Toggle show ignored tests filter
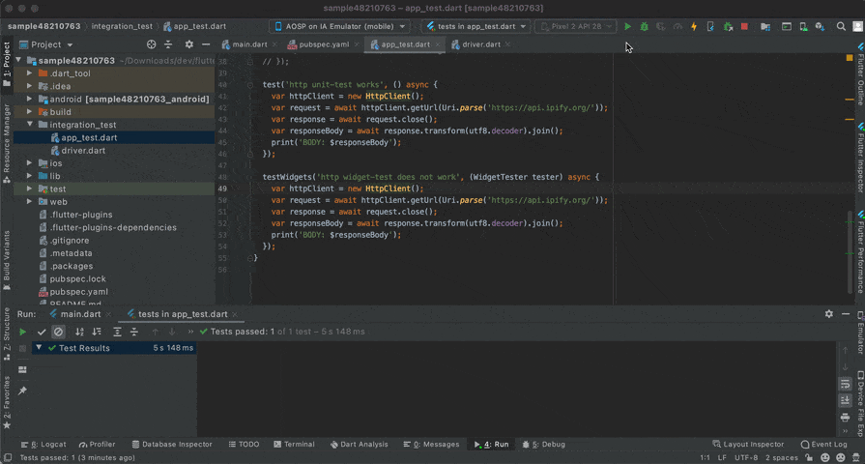This screenshot has height=464, width=865. point(58,332)
